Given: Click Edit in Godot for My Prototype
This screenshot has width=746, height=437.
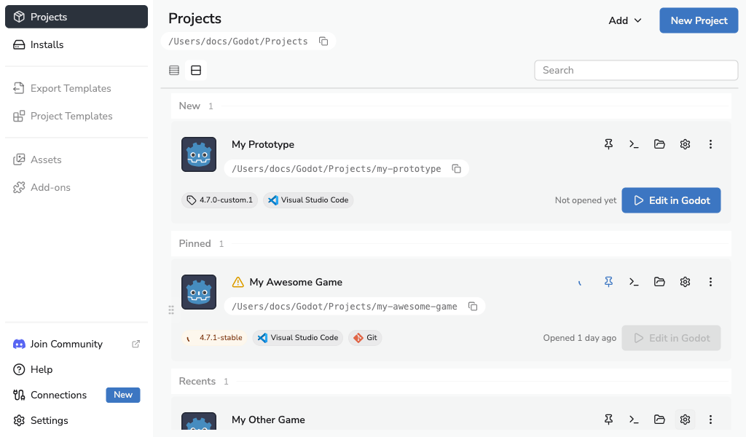Looking at the screenshot, I should point(671,200).
